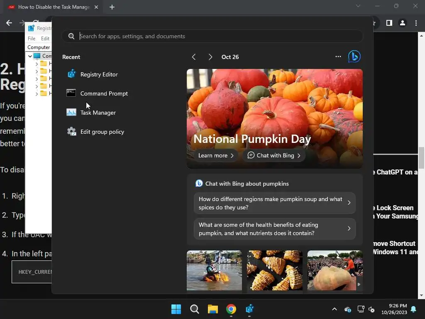Viewport: 425px width, 319px height.
Task: Open the three-dots more options menu
Action: point(338,56)
